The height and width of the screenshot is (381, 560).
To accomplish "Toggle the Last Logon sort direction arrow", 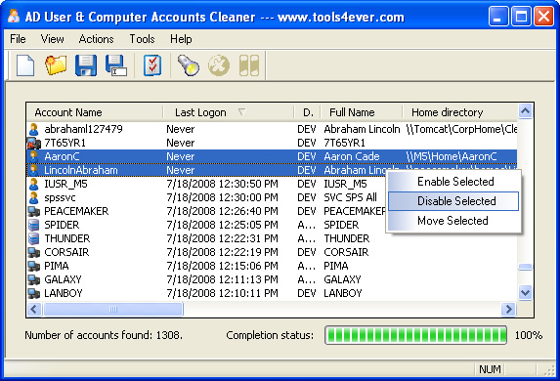I will [x=241, y=112].
